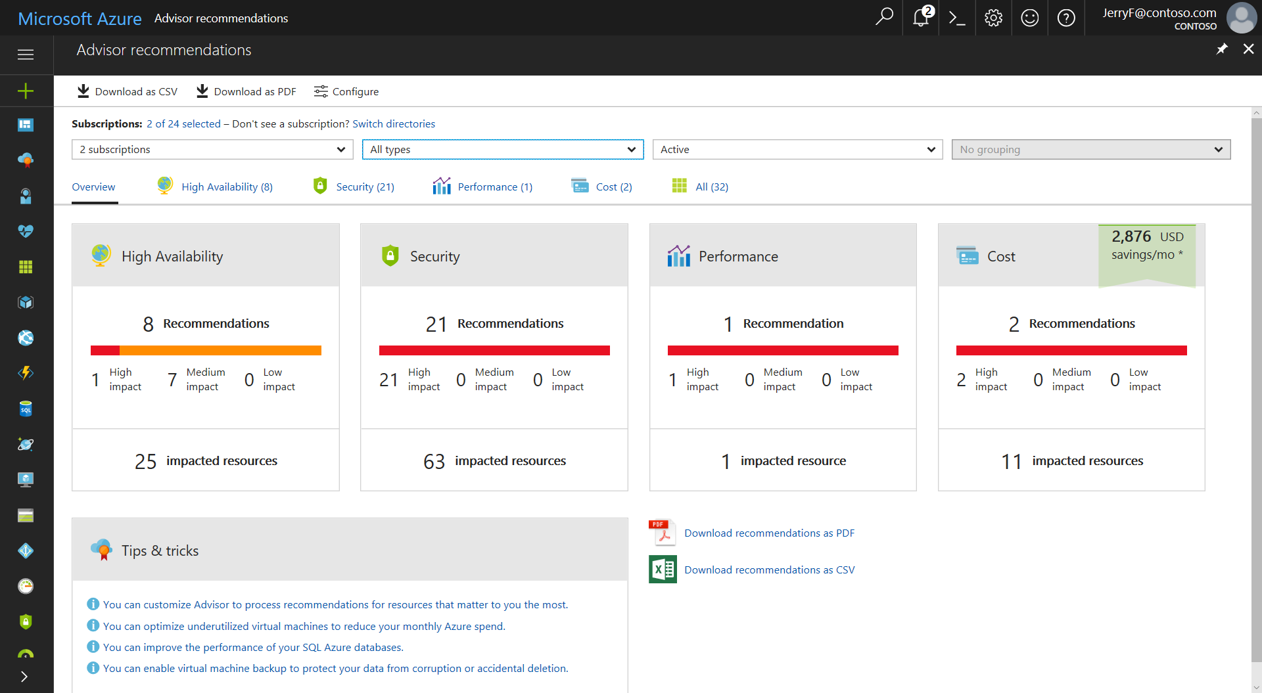Pin the Advisor recommendations blade
Viewport: 1262px width, 693px height.
click(x=1222, y=49)
